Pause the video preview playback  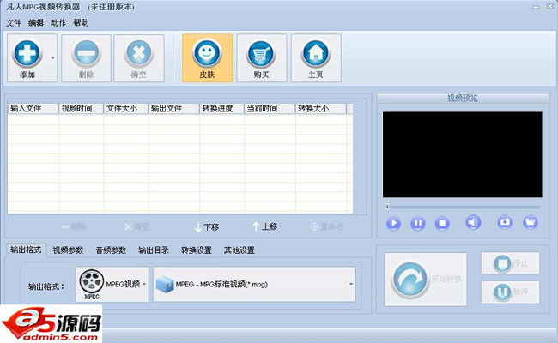click(417, 223)
